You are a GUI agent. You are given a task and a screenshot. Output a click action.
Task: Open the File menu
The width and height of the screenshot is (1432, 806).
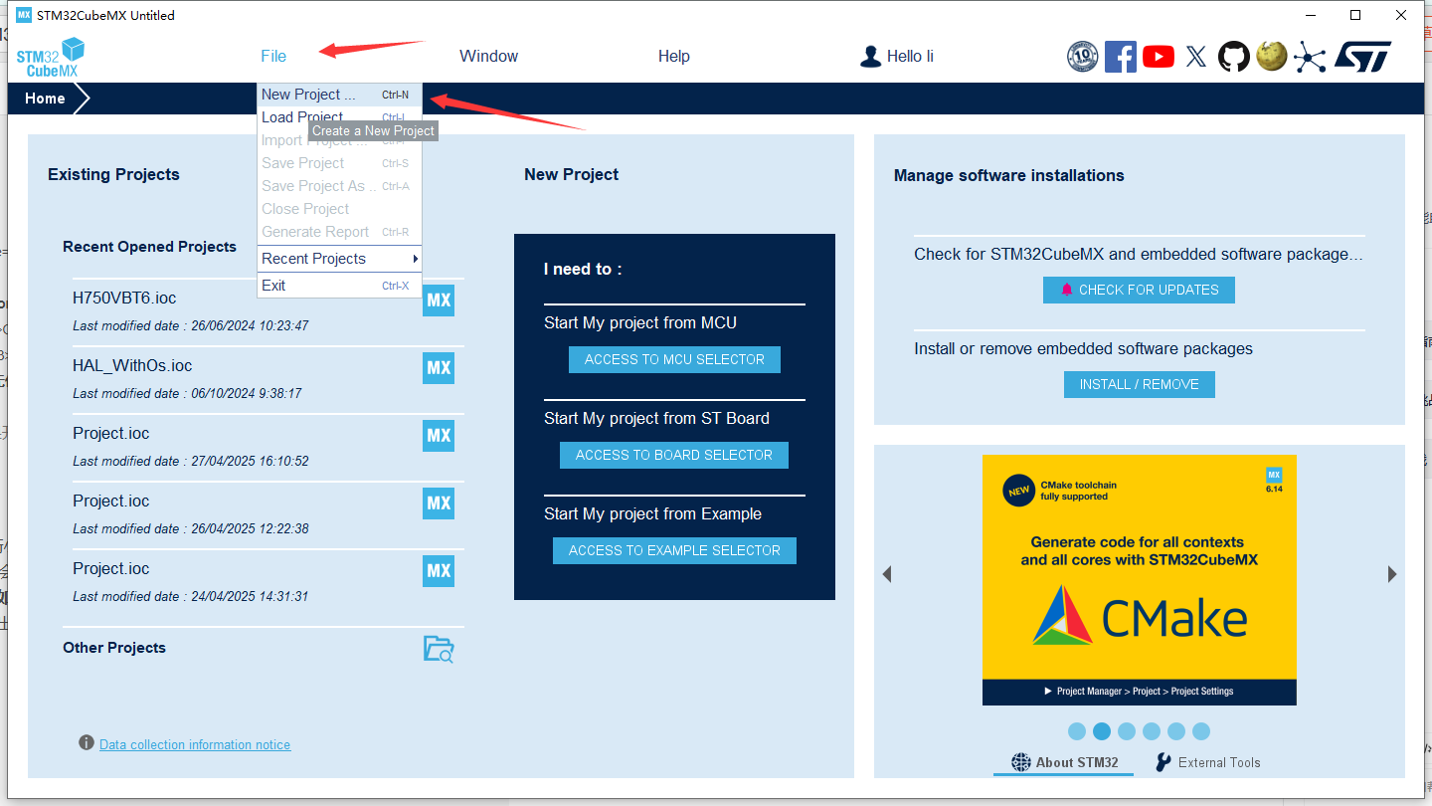(273, 57)
